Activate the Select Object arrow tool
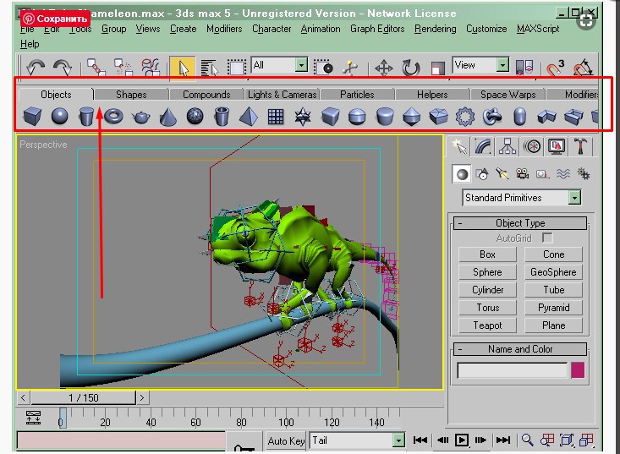 (x=183, y=68)
